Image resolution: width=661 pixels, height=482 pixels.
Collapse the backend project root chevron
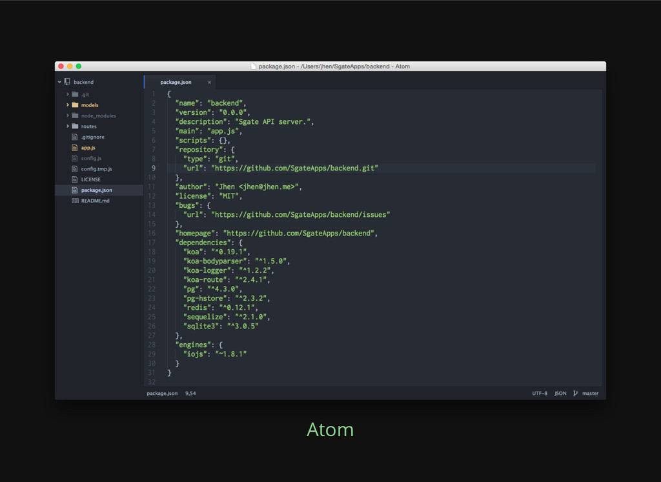[59, 82]
